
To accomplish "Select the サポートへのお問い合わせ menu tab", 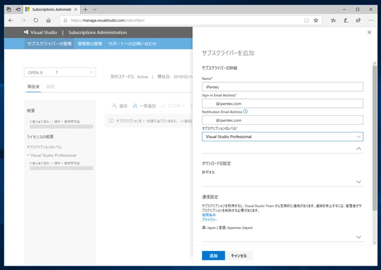I will point(133,44).
